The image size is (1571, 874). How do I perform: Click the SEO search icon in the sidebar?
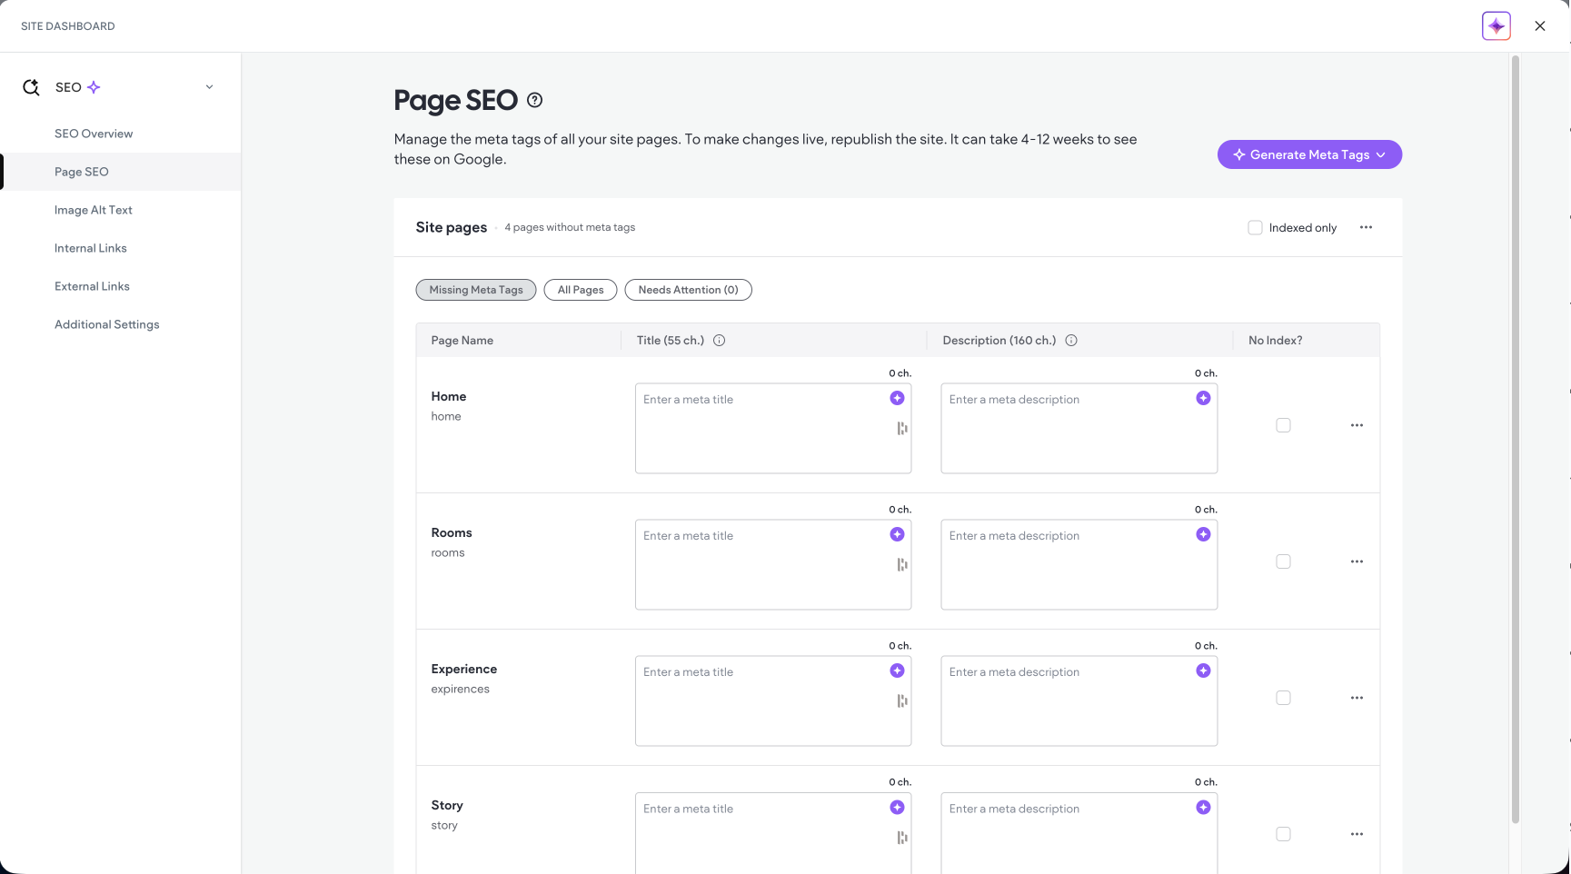30,86
